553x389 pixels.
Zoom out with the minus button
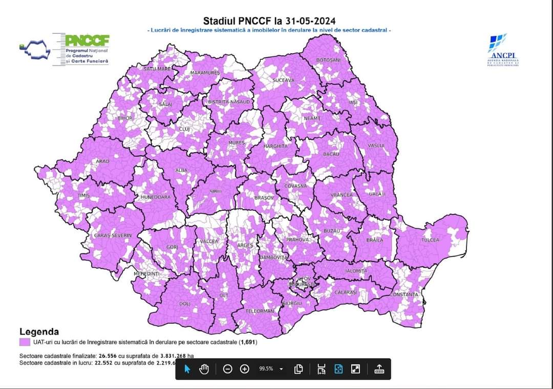[228, 369]
